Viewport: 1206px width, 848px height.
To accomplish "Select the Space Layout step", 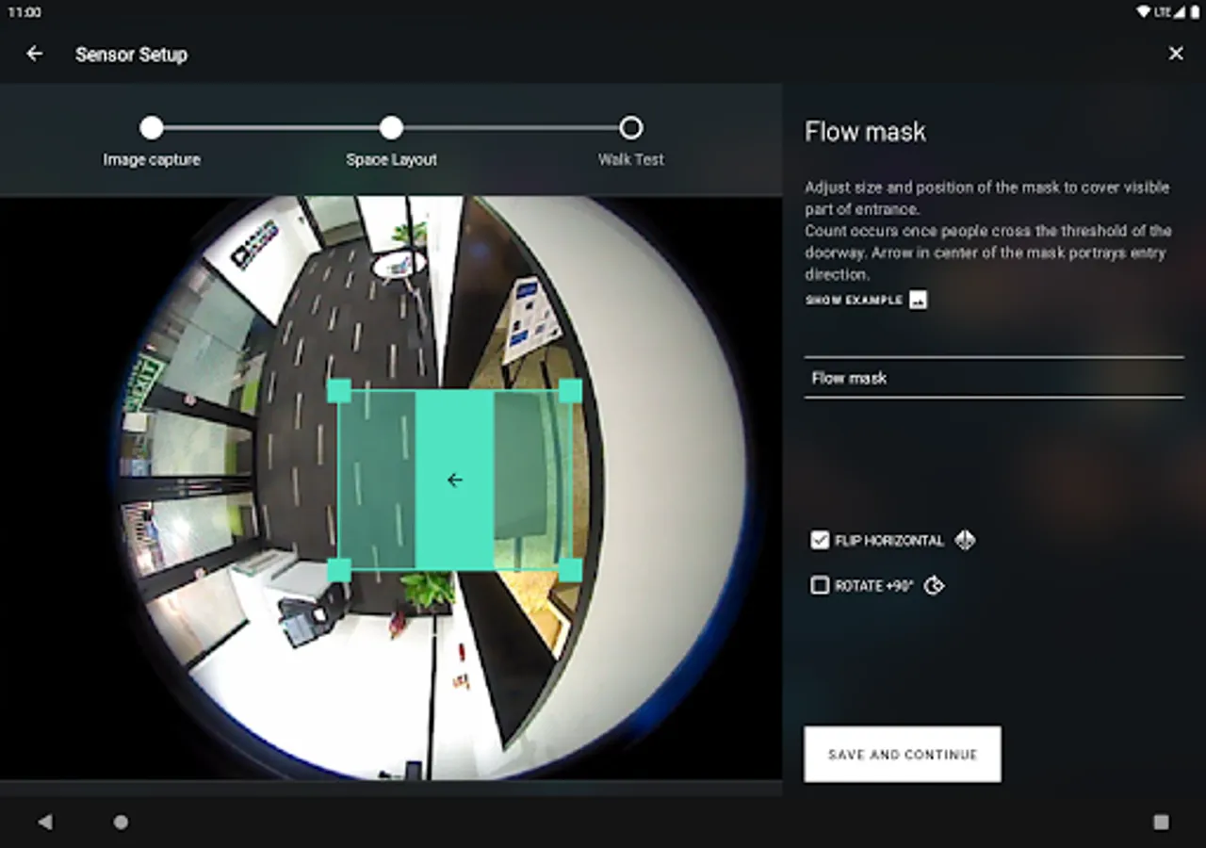I will coord(391,128).
